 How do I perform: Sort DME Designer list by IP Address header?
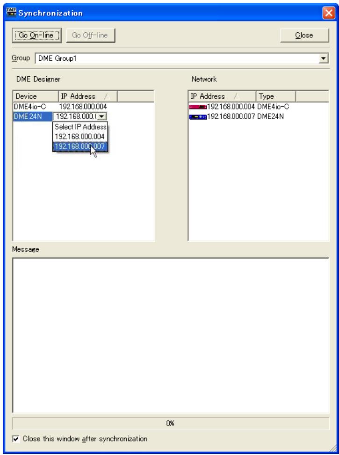pos(87,96)
